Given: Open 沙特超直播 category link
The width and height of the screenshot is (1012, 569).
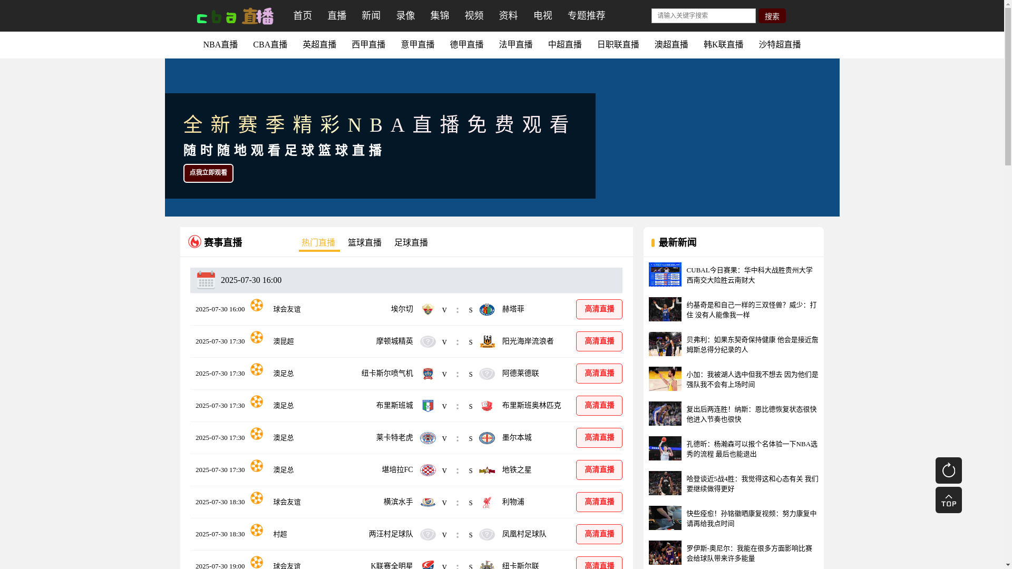Looking at the screenshot, I should pos(780,45).
